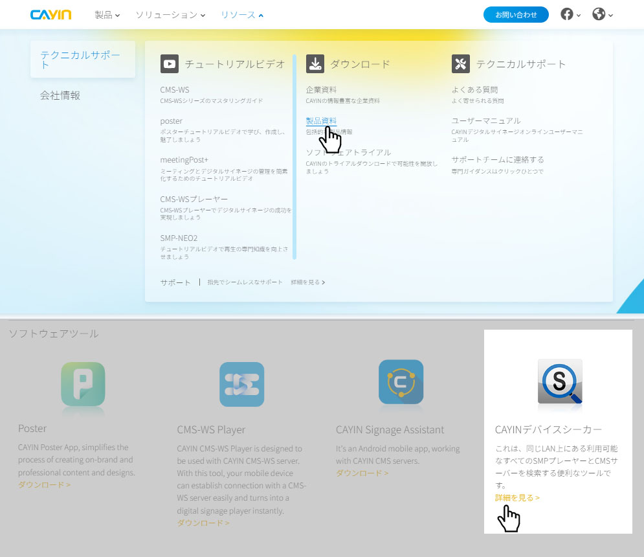Click the サポート label in the menu footer

[175, 282]
